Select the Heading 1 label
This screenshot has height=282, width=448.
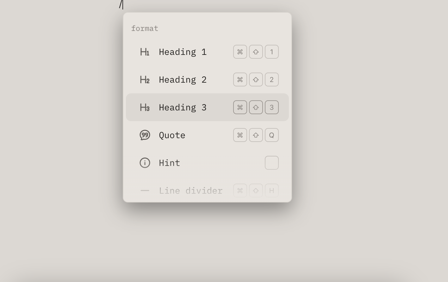coord(183,52)
